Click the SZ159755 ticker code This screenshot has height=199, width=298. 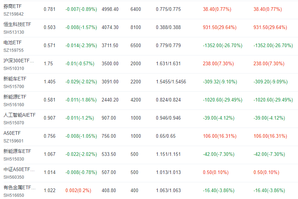pyautogui.click(x=13, y=50)
